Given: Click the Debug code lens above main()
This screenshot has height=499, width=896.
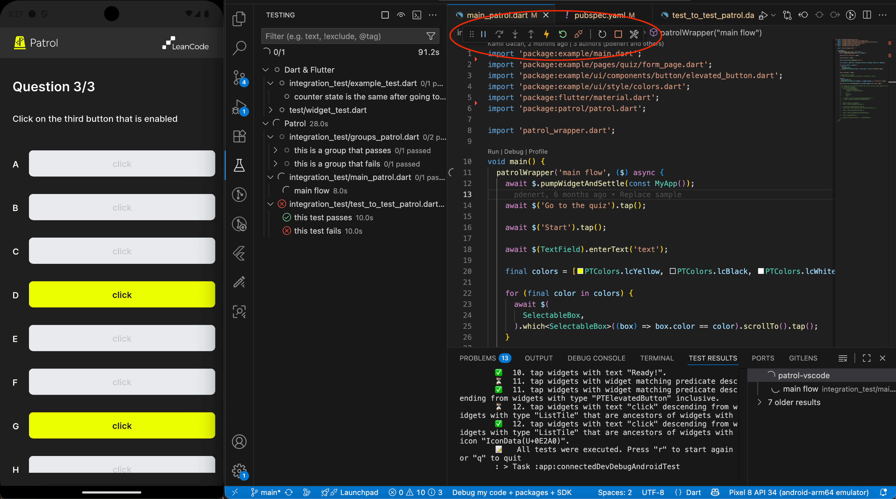Looking at the screenshot, I should click(x=514, y=152).
